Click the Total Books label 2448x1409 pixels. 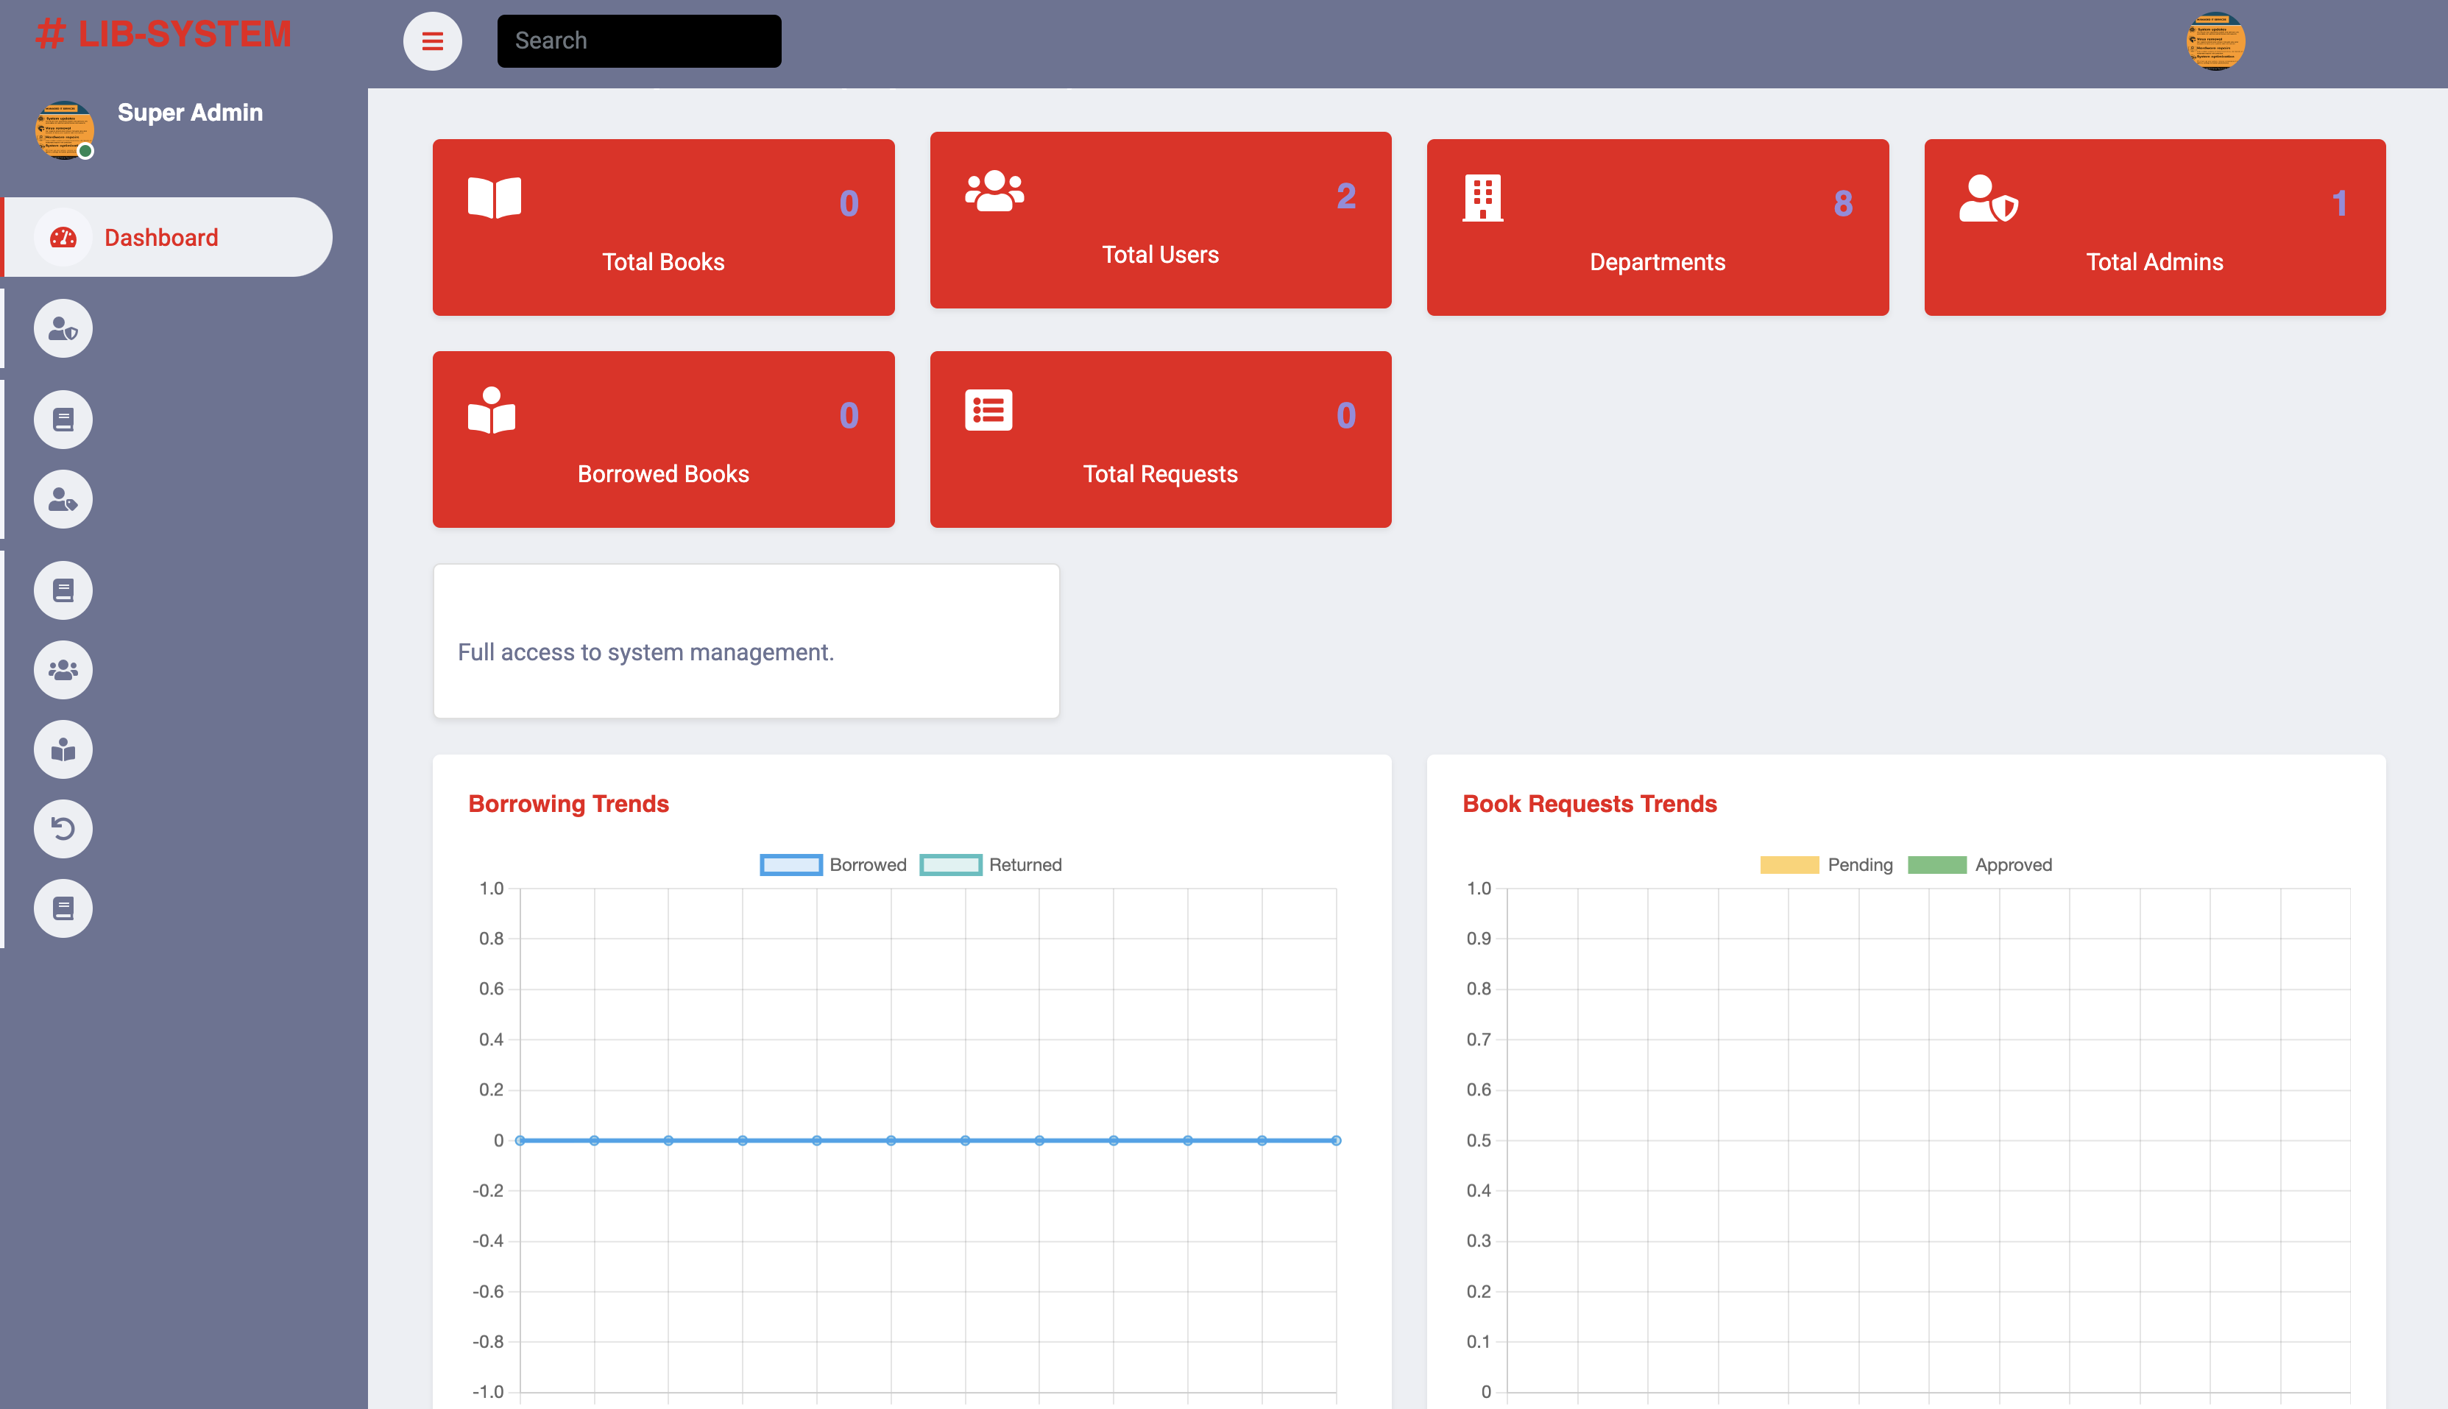pyautogui.click(x=664, y=261)
